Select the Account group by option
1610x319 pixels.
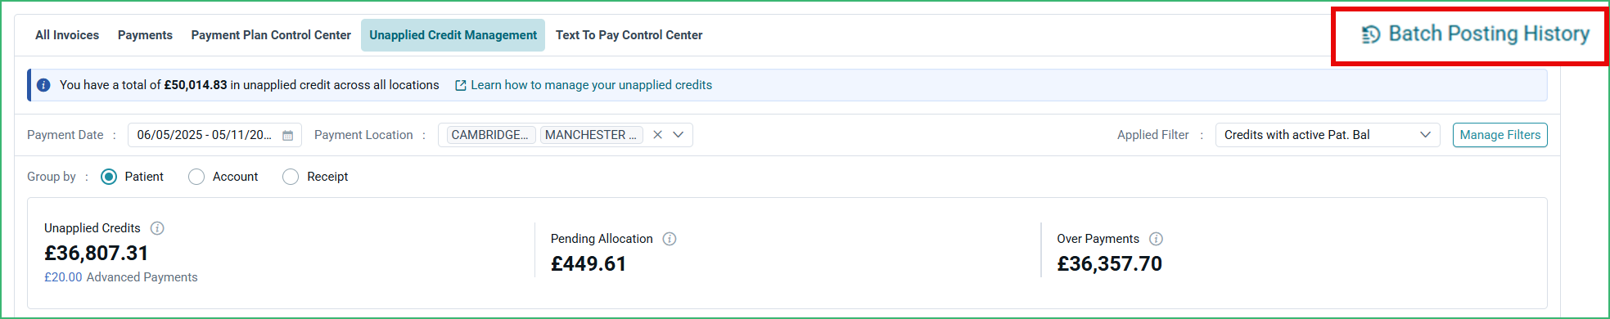(x=196, y=177)
